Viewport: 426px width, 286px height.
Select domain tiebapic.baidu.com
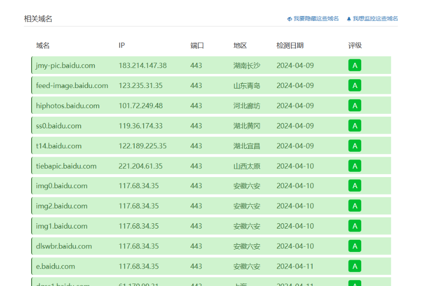(x=66, y=166)
